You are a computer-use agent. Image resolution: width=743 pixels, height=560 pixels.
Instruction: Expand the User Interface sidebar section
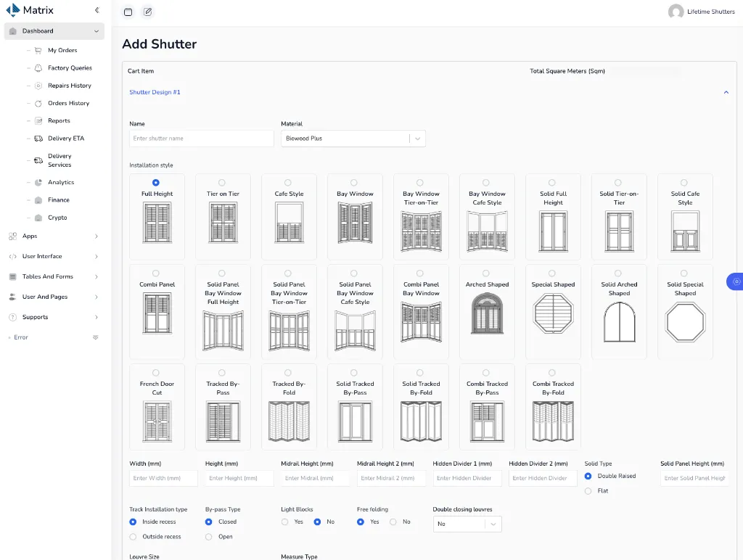point(97,256)
